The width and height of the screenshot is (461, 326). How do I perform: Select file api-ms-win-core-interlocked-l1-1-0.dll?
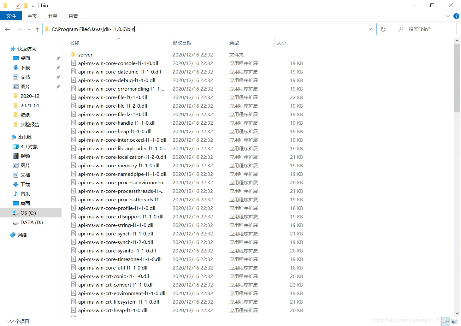[x=122, y=140]
